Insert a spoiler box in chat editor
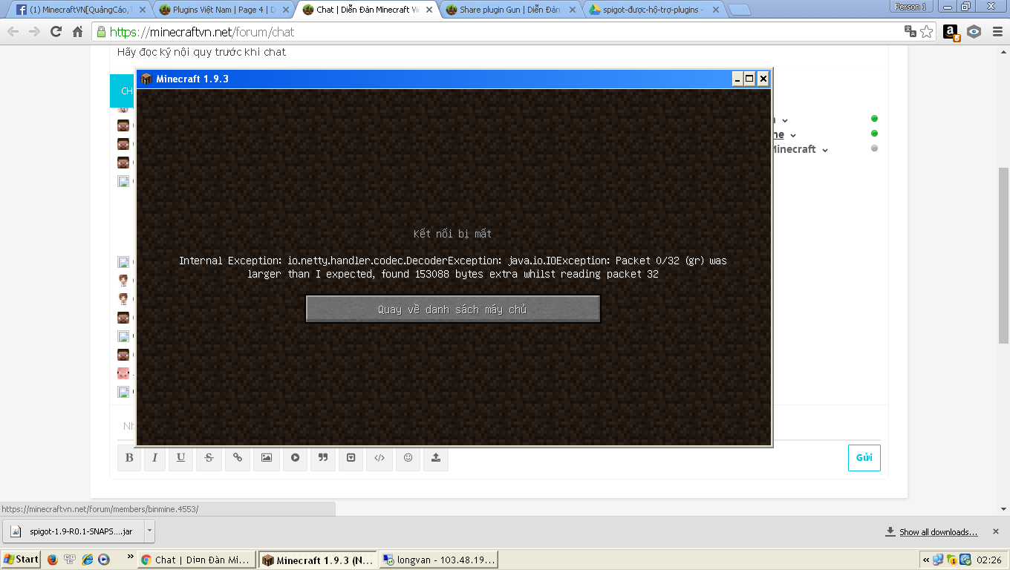 (351, 458)
